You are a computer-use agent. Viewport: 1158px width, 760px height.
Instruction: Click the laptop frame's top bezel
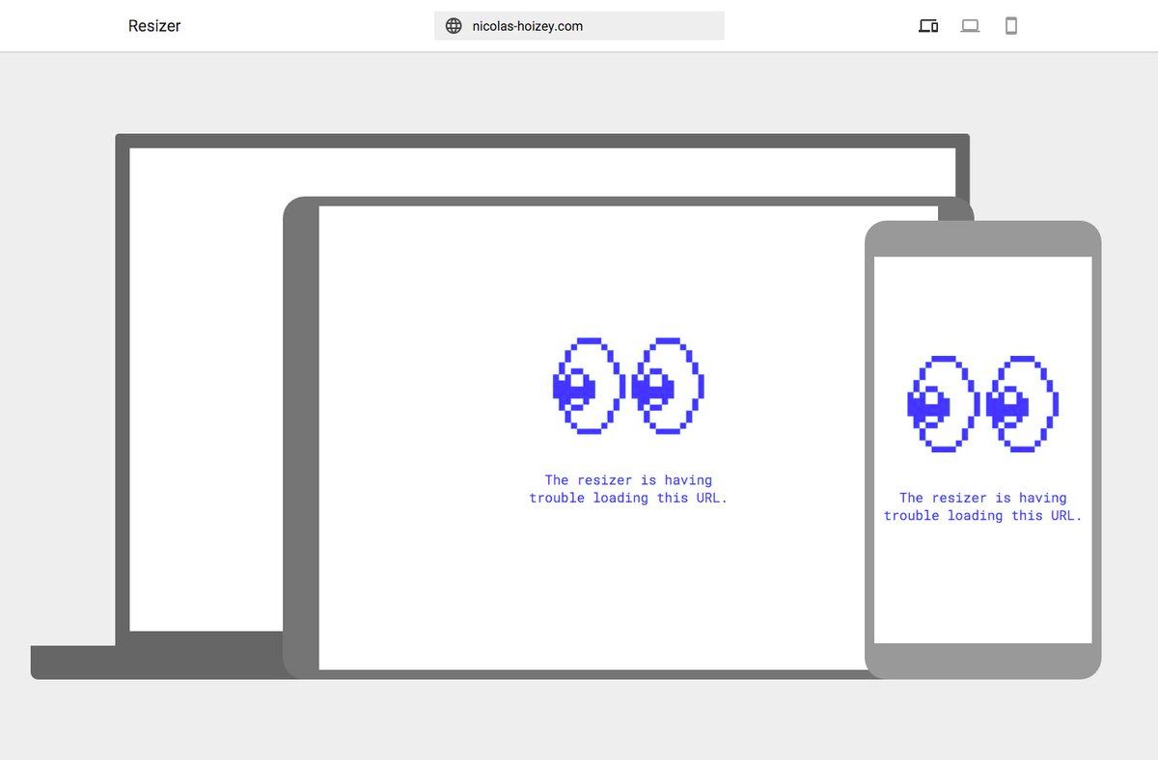[540, 141]
